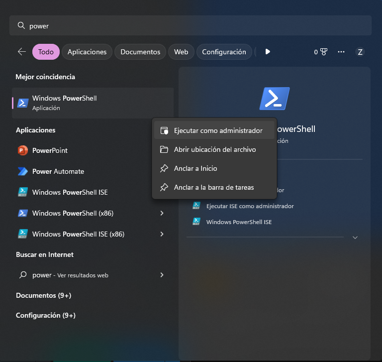The height and width of the screenshot is (362, 382).
Task: Collapse details pane actions with down chevron
Action: (x=355, y=238)
